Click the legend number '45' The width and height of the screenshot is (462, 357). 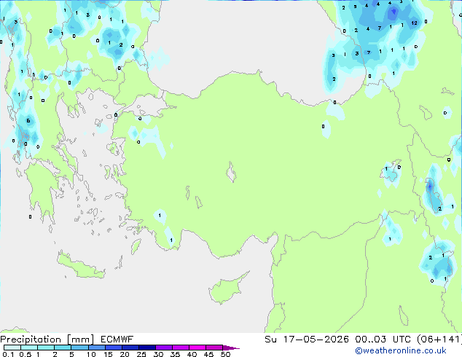tap(208, 354)
